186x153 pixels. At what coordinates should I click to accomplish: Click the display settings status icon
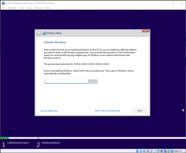click(x=158, y=151)
